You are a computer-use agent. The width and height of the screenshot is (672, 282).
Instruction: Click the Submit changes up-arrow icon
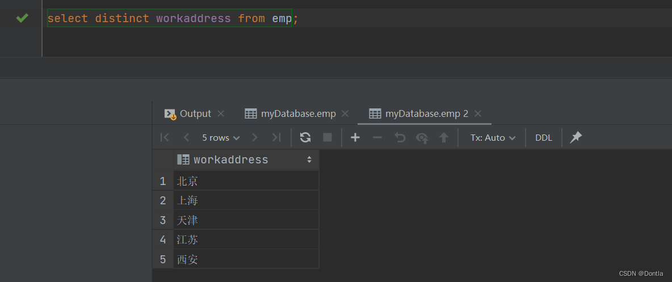point(444,137)
